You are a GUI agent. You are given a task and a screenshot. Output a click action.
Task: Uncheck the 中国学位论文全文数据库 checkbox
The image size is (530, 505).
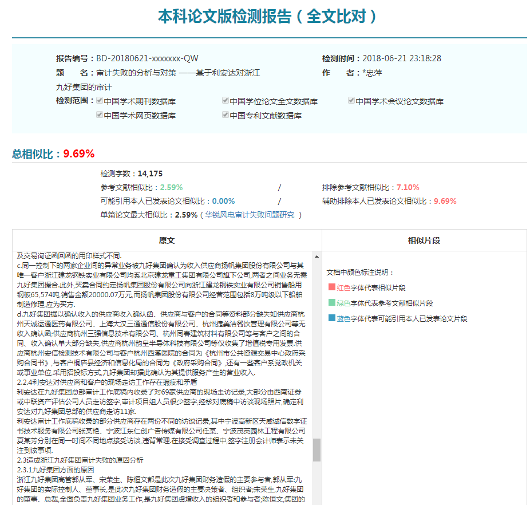(224, 101)
